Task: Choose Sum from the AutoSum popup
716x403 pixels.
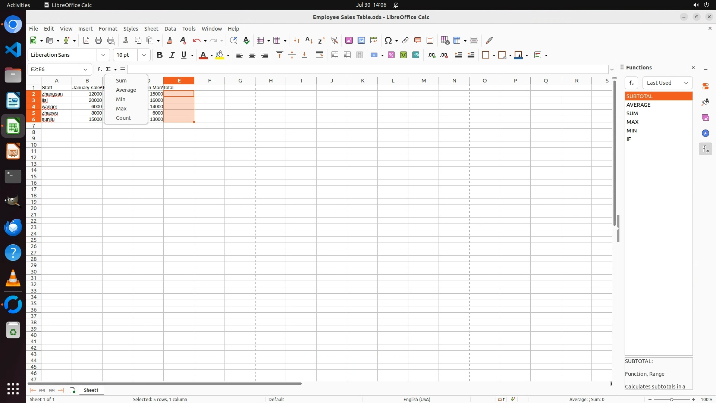Action: pos(121,81)
